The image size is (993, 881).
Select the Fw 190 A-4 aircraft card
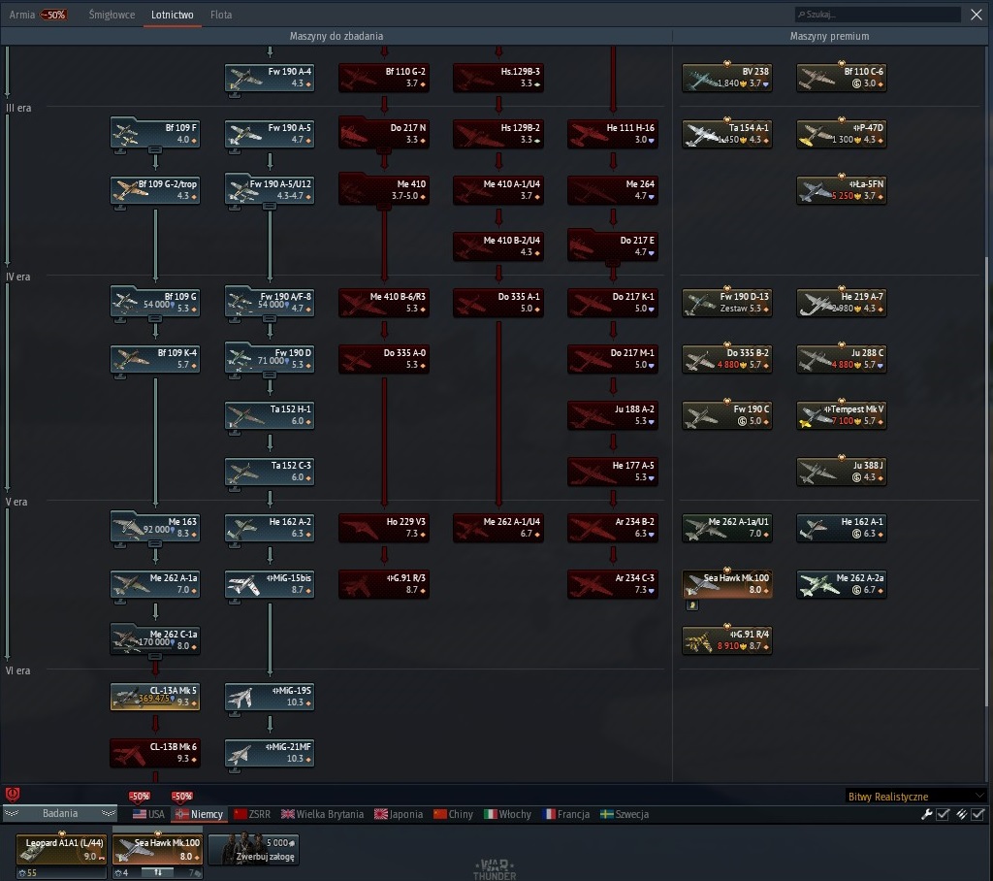[x=270, y=78]
